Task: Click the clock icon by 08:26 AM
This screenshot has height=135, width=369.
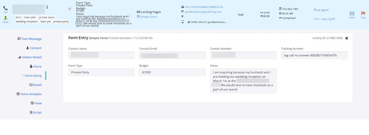Action: 280,13
